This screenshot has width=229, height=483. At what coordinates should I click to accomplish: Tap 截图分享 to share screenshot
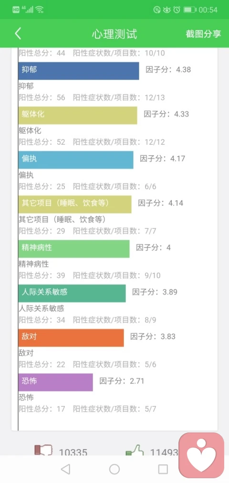203,34
